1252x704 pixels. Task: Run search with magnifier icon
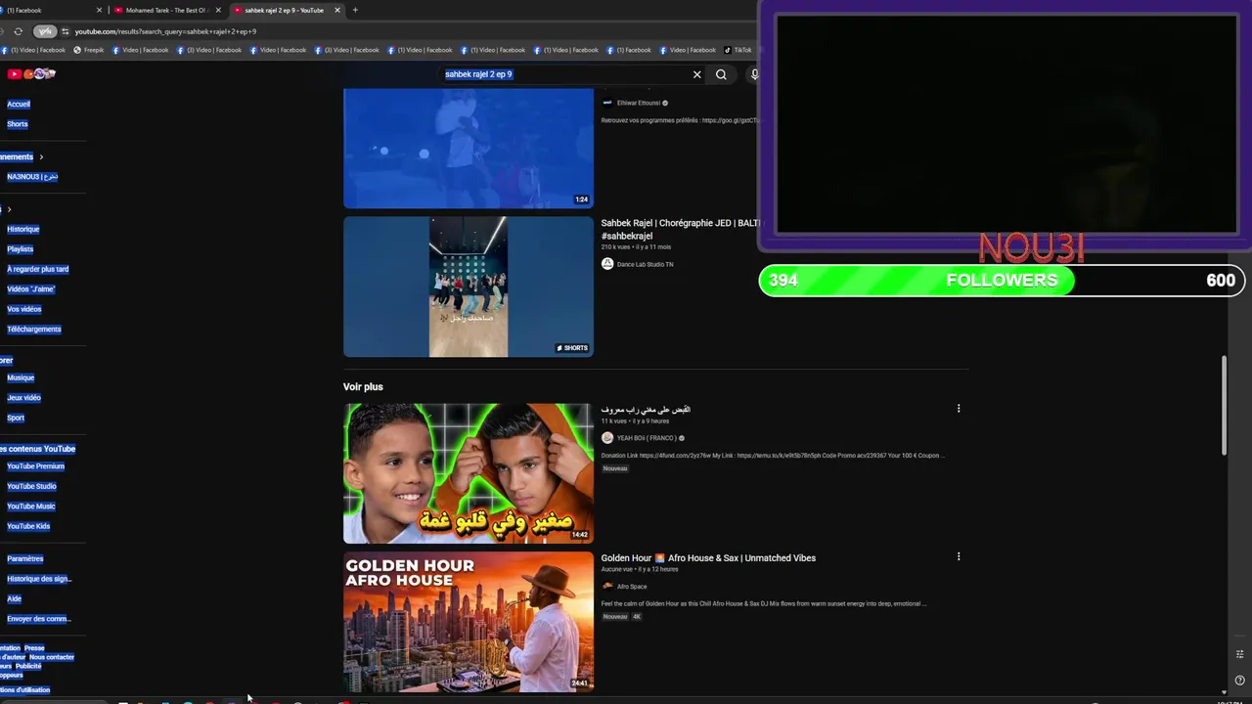tap(721, 74)
